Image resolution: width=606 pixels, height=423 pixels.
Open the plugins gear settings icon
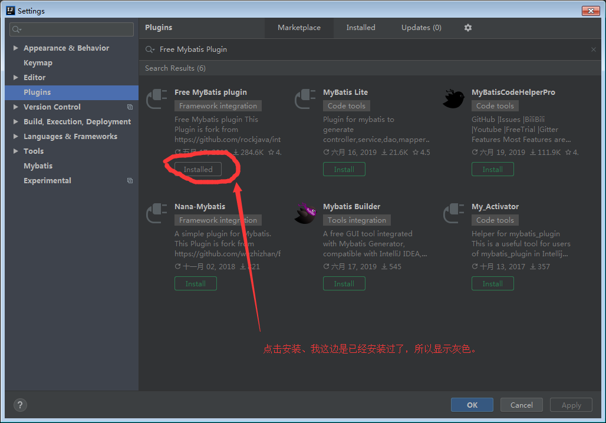[x=467, y=28]
